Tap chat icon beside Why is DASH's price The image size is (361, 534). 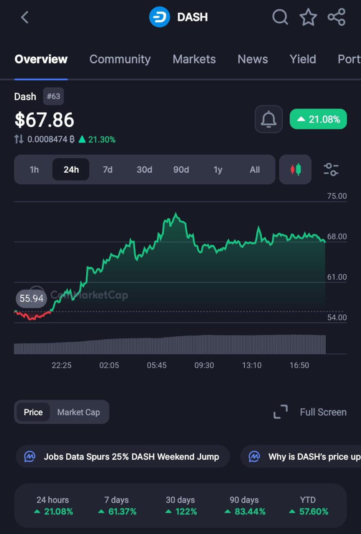[x=254, y=456]
